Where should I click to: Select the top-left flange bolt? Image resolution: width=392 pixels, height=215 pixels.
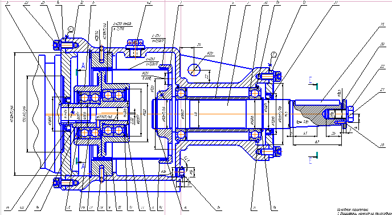pyautogui.click(x=66, y=45)
